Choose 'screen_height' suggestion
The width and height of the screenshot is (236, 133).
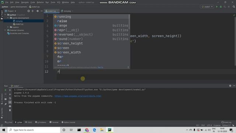[91, 44]
